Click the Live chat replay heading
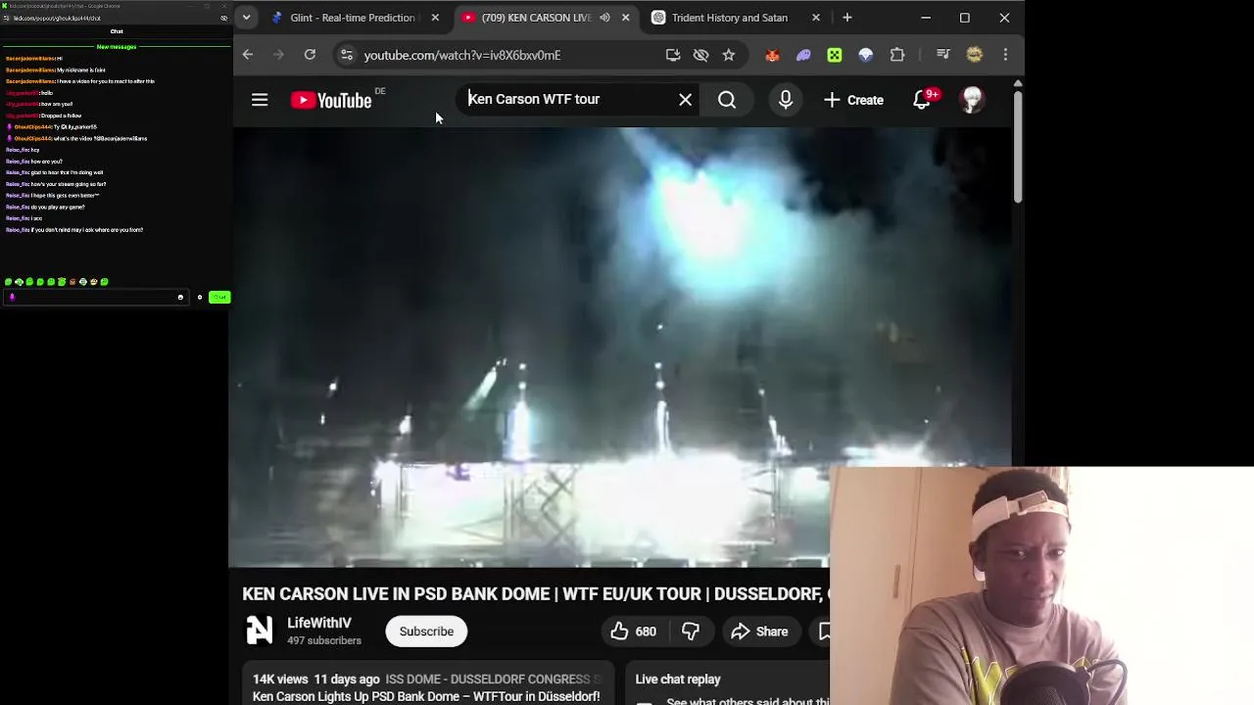1254x705 pixels. click(678, 679)
